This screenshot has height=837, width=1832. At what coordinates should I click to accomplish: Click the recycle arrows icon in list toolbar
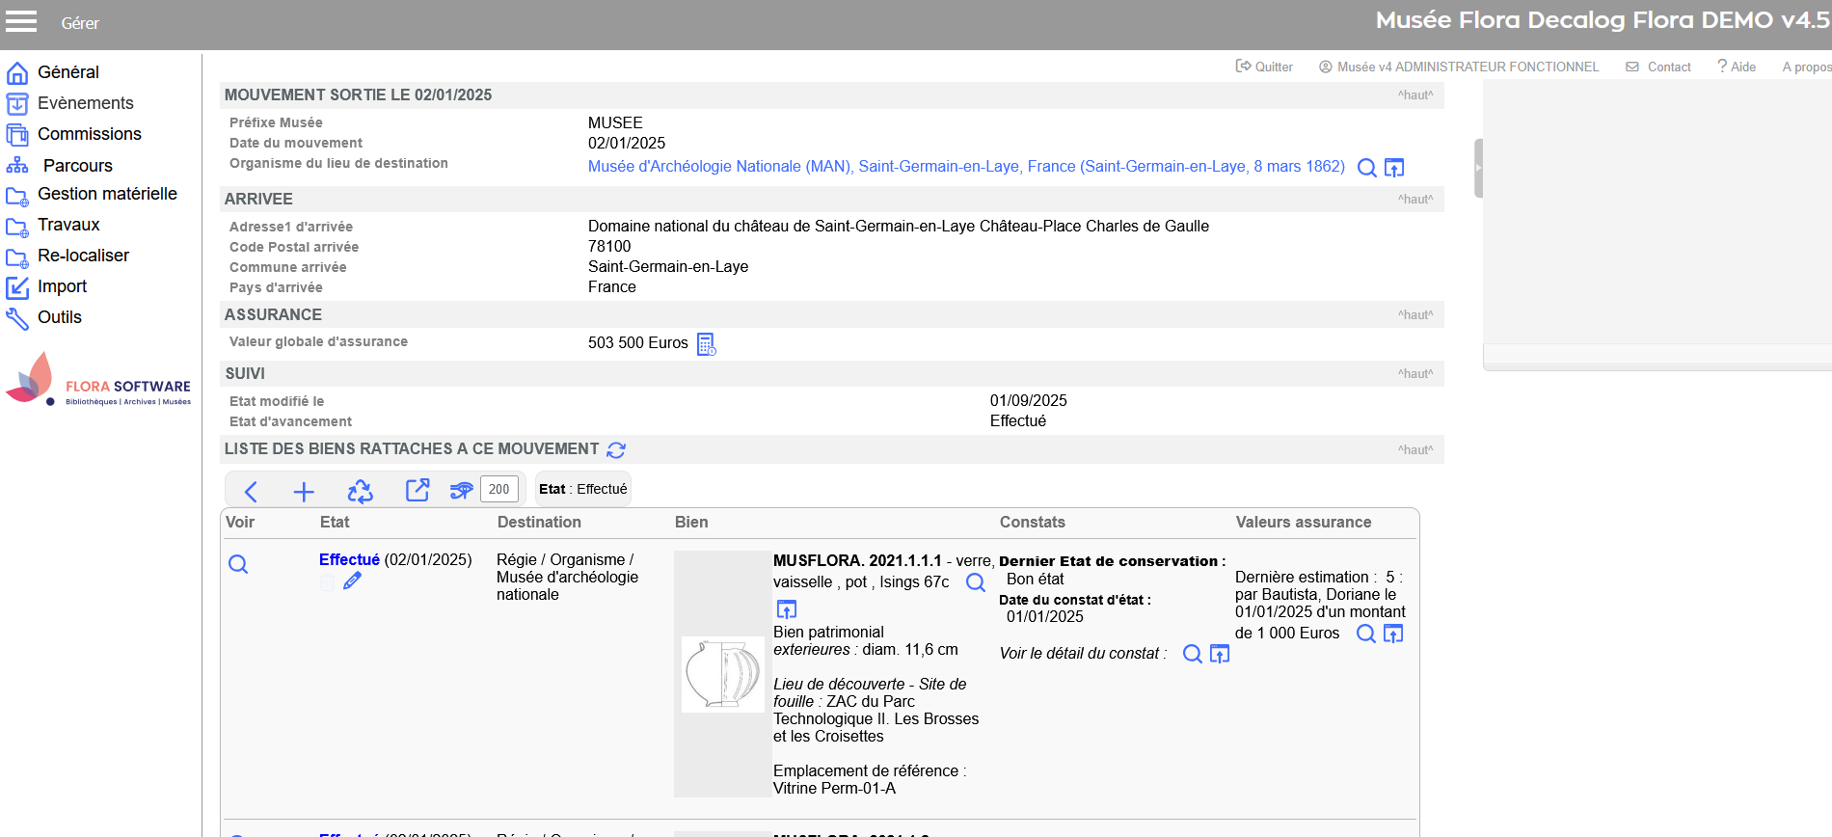click(x=360, y=492)
